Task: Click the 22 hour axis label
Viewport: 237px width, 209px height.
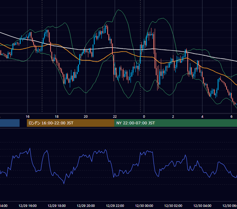Action: [115, 117]
